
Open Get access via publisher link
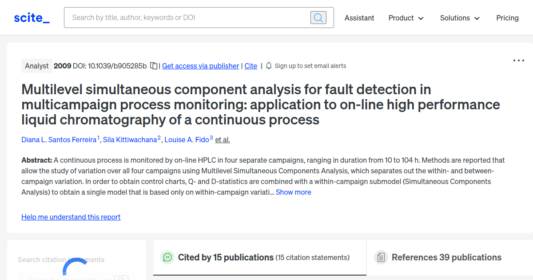[x=200, y=66]
